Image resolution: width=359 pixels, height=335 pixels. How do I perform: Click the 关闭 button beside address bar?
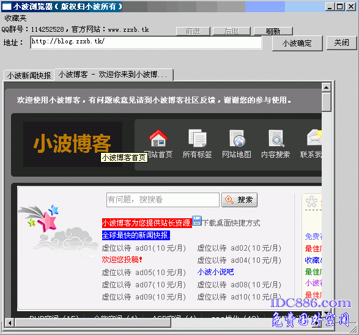coord(341,43)
